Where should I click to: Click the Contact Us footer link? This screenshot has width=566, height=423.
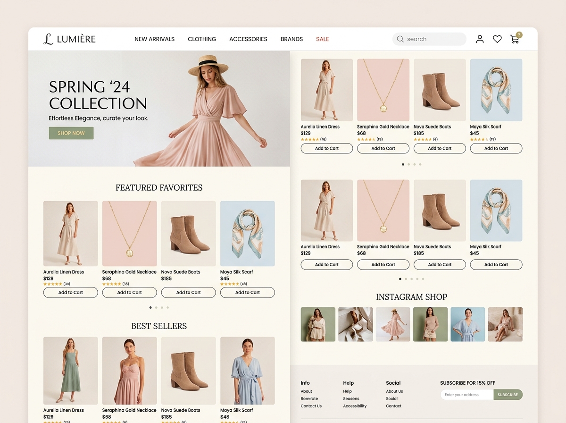311,406
